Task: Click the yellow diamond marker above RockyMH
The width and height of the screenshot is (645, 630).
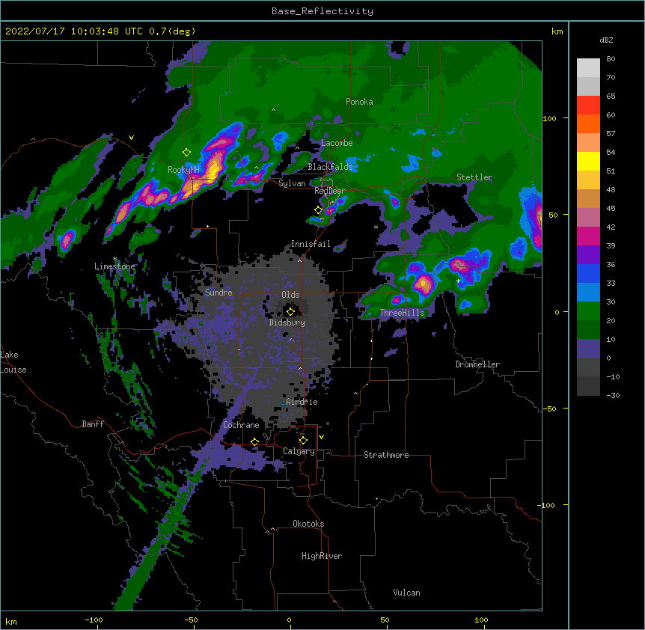Action: (x=186, y=153)
